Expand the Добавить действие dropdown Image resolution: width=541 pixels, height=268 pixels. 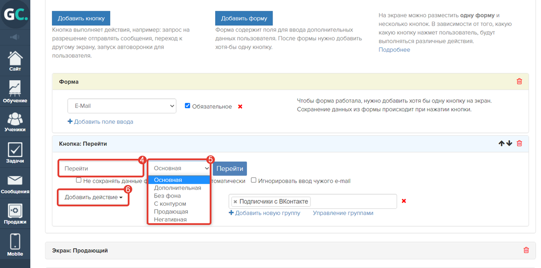pos(93,197)
